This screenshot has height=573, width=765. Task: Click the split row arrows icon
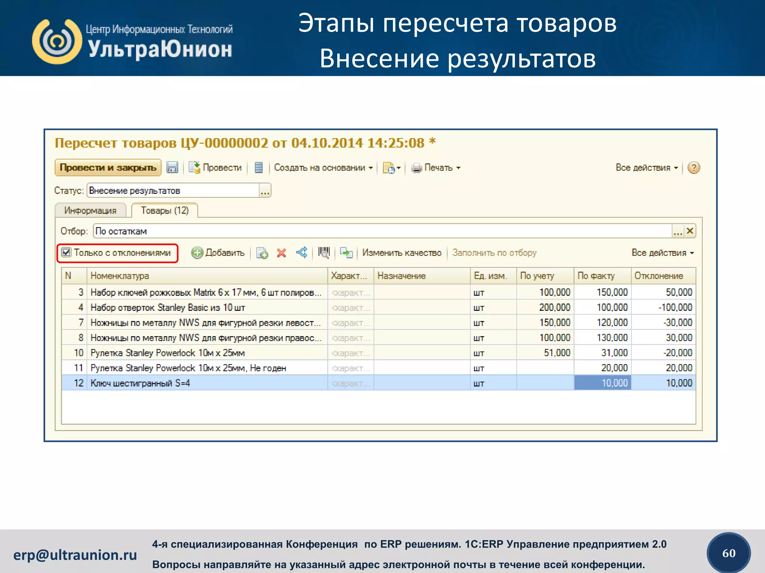302,253
